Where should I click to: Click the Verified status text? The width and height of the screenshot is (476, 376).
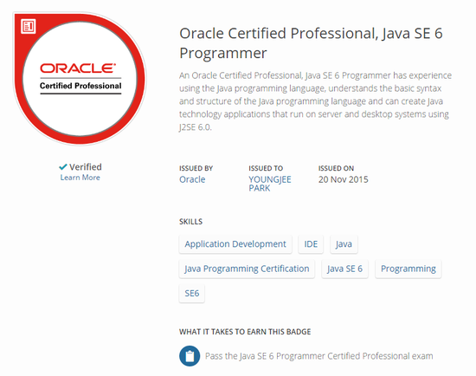(86, 167)
